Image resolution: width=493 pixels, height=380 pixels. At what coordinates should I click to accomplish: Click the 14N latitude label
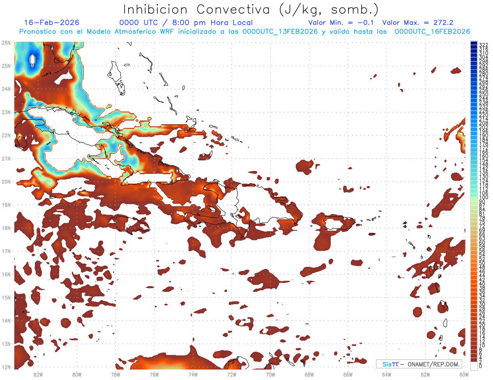click(x=6, y=321)
